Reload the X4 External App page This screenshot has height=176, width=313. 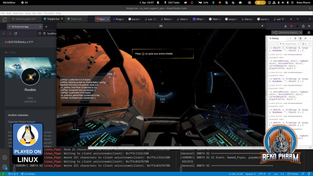16,34
